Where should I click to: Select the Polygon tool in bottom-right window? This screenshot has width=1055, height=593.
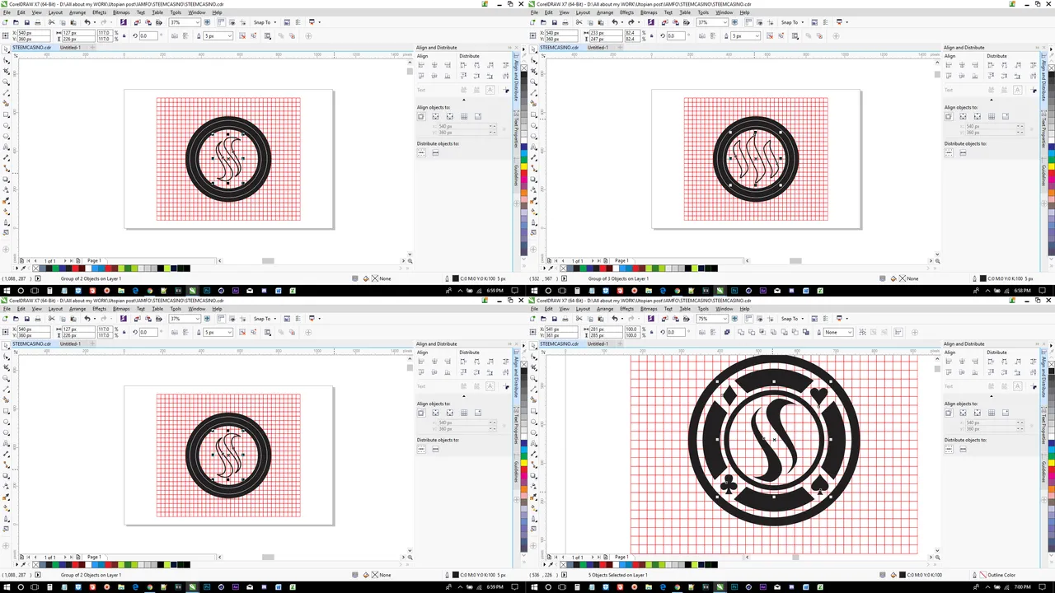(x=534, y=432)
